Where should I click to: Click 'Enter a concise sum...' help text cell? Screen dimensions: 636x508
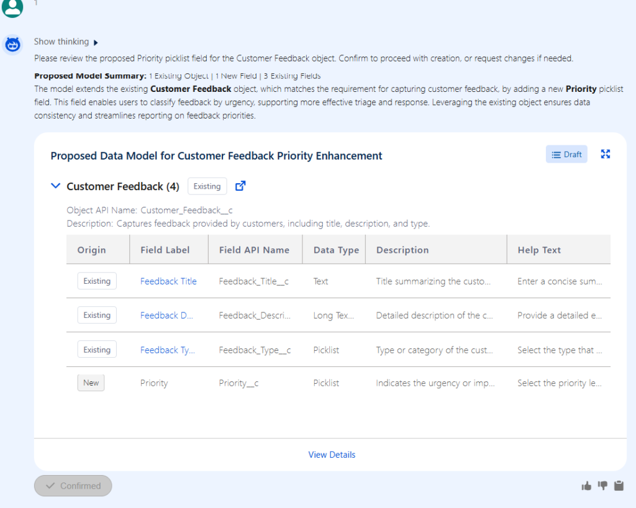coord(560,281)
